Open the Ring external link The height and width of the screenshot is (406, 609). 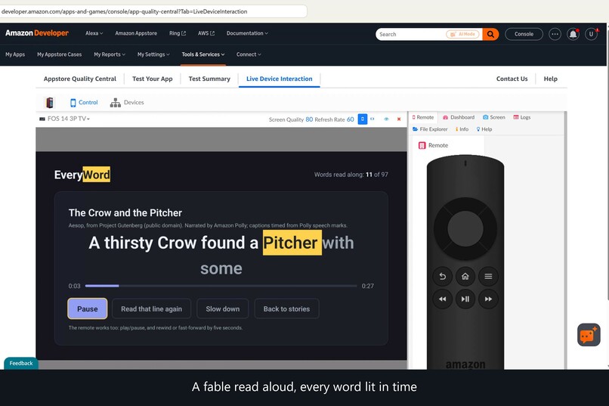[x=178, y=33]
